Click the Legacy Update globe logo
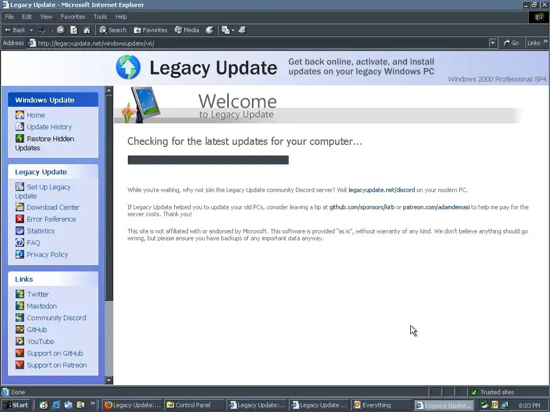 click(128, 67)
